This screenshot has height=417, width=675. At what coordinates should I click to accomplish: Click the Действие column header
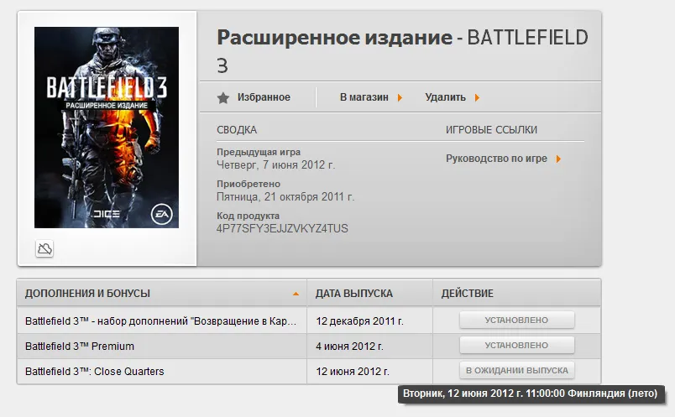467,294
